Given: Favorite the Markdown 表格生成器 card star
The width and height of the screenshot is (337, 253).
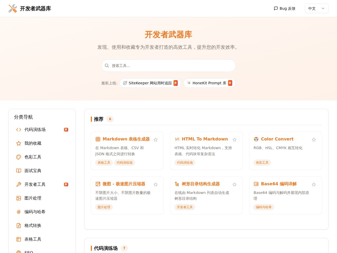Looking at the screenshot, I should (x=156, y=140).
